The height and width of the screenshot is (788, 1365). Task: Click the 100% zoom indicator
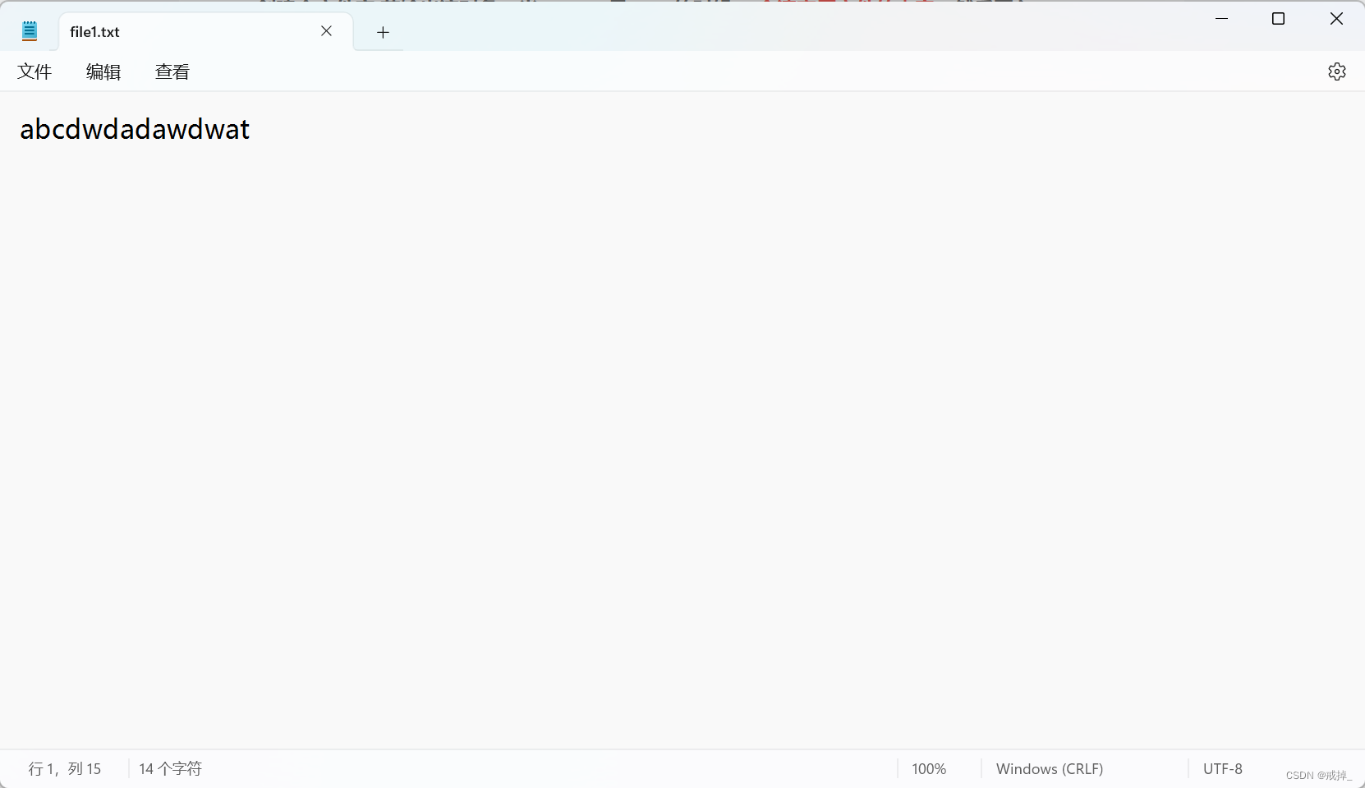click(928, 768)
